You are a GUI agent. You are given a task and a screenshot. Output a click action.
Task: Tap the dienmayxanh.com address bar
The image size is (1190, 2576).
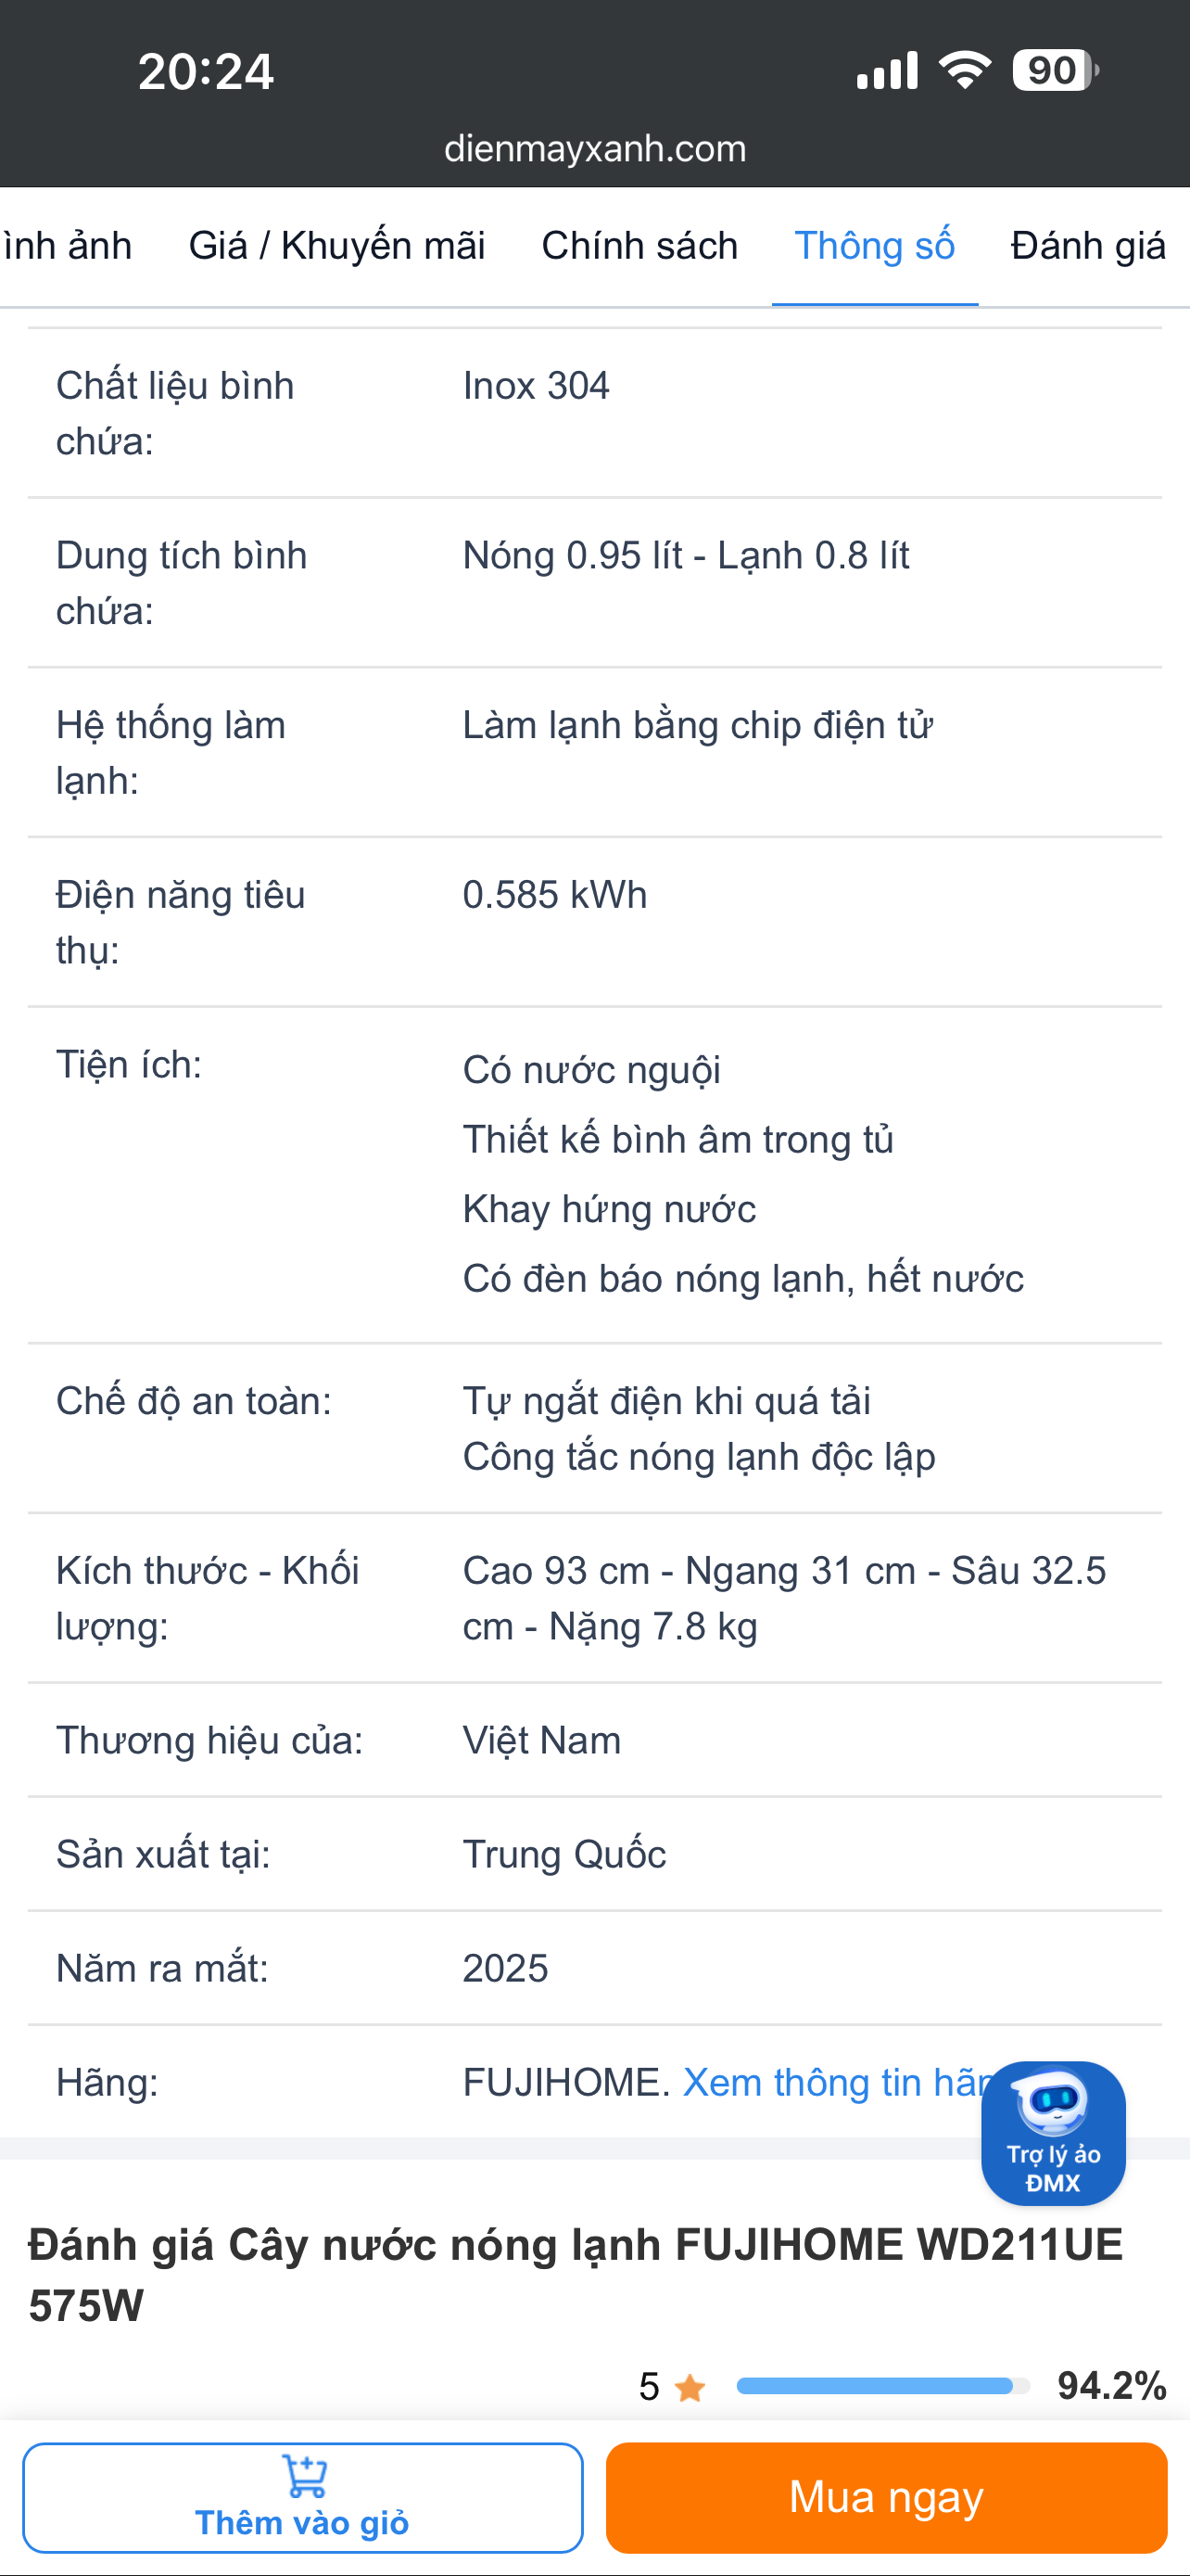tap(594, 149)
